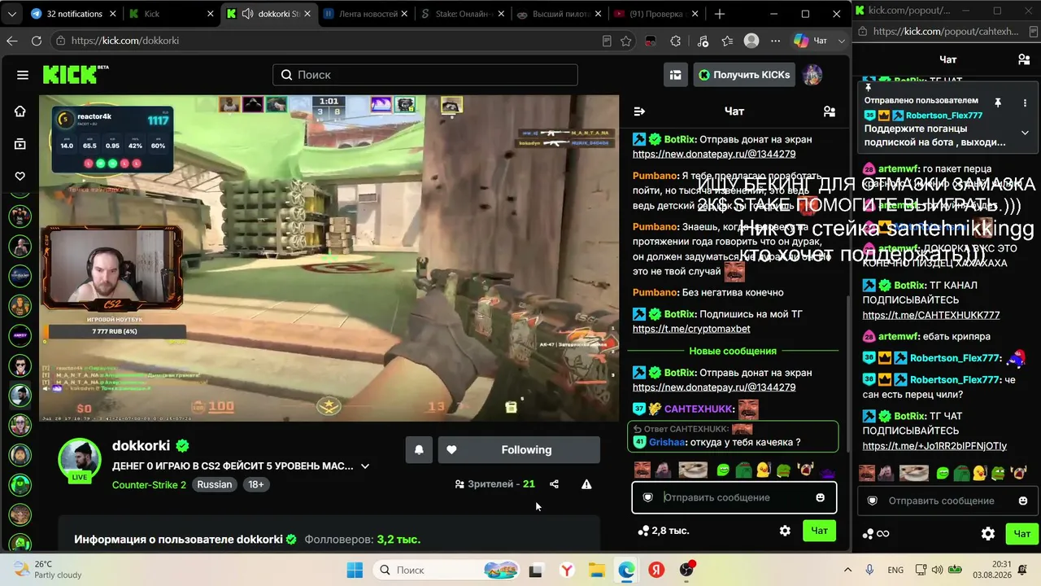Open the Counter-Strike 2 category link
1041x586 pixels.
(x=149, y=485)
